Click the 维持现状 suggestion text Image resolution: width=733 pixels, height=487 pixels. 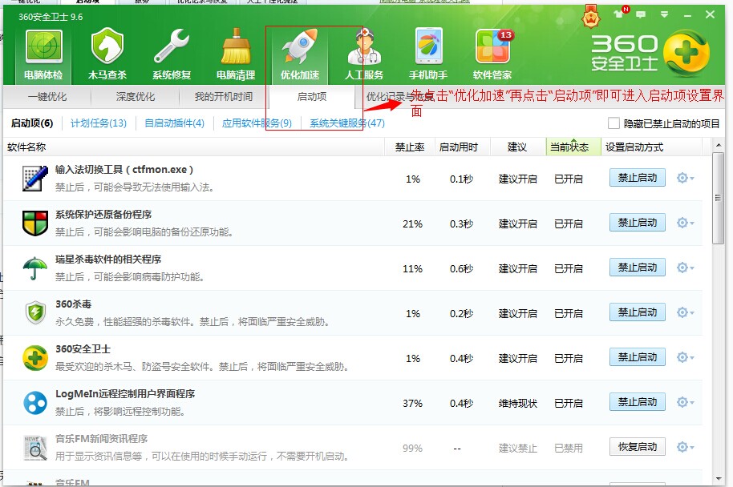coord(517,403)
